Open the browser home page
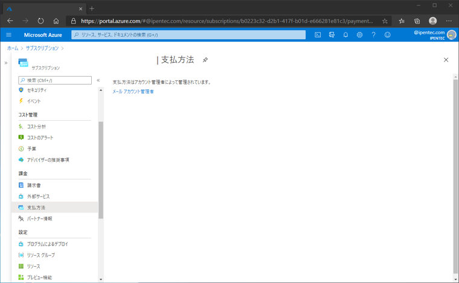The width and height of the screenshot is (459, 283). pyautogui.click(x=56, y=21)
